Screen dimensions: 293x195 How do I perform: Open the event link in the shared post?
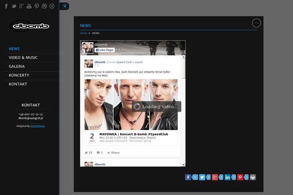click(139, 62)
